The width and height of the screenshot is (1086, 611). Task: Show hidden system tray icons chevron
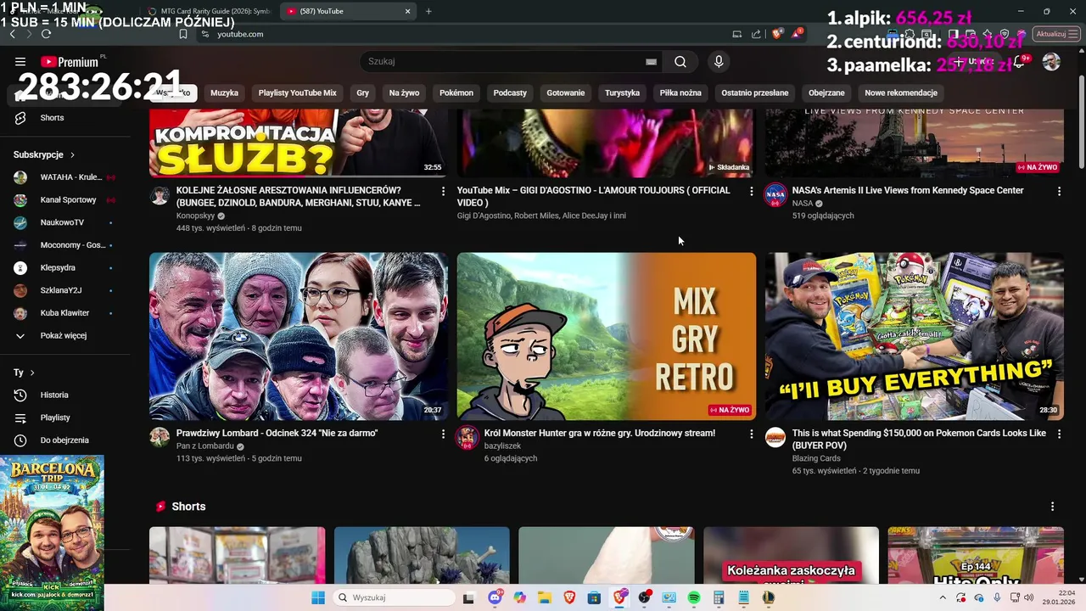click(x=942, y=597)
